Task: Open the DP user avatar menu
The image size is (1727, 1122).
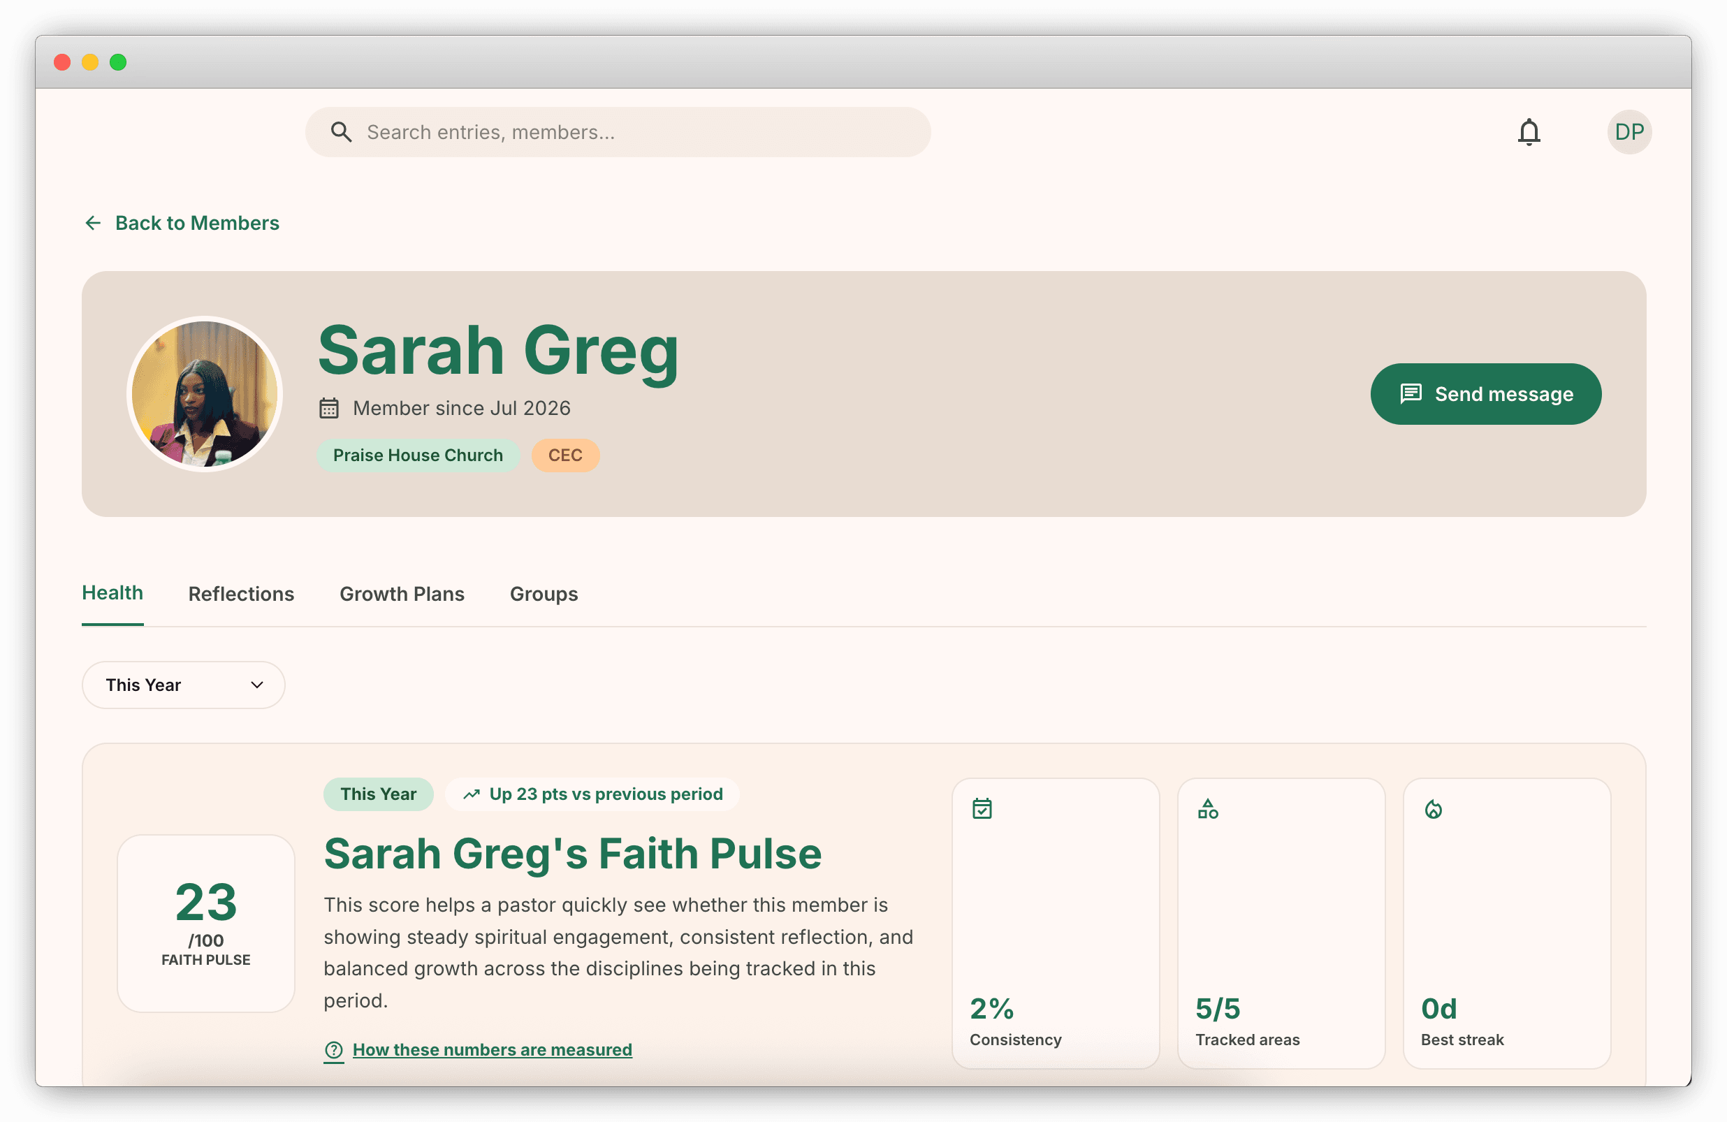Action: tap(1629, 132)
